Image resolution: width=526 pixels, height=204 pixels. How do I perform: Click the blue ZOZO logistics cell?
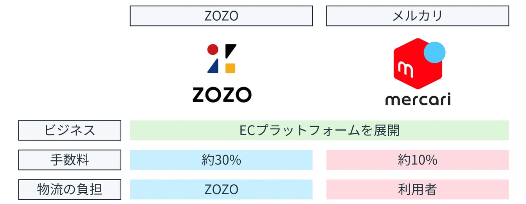(x=221, y=190)
